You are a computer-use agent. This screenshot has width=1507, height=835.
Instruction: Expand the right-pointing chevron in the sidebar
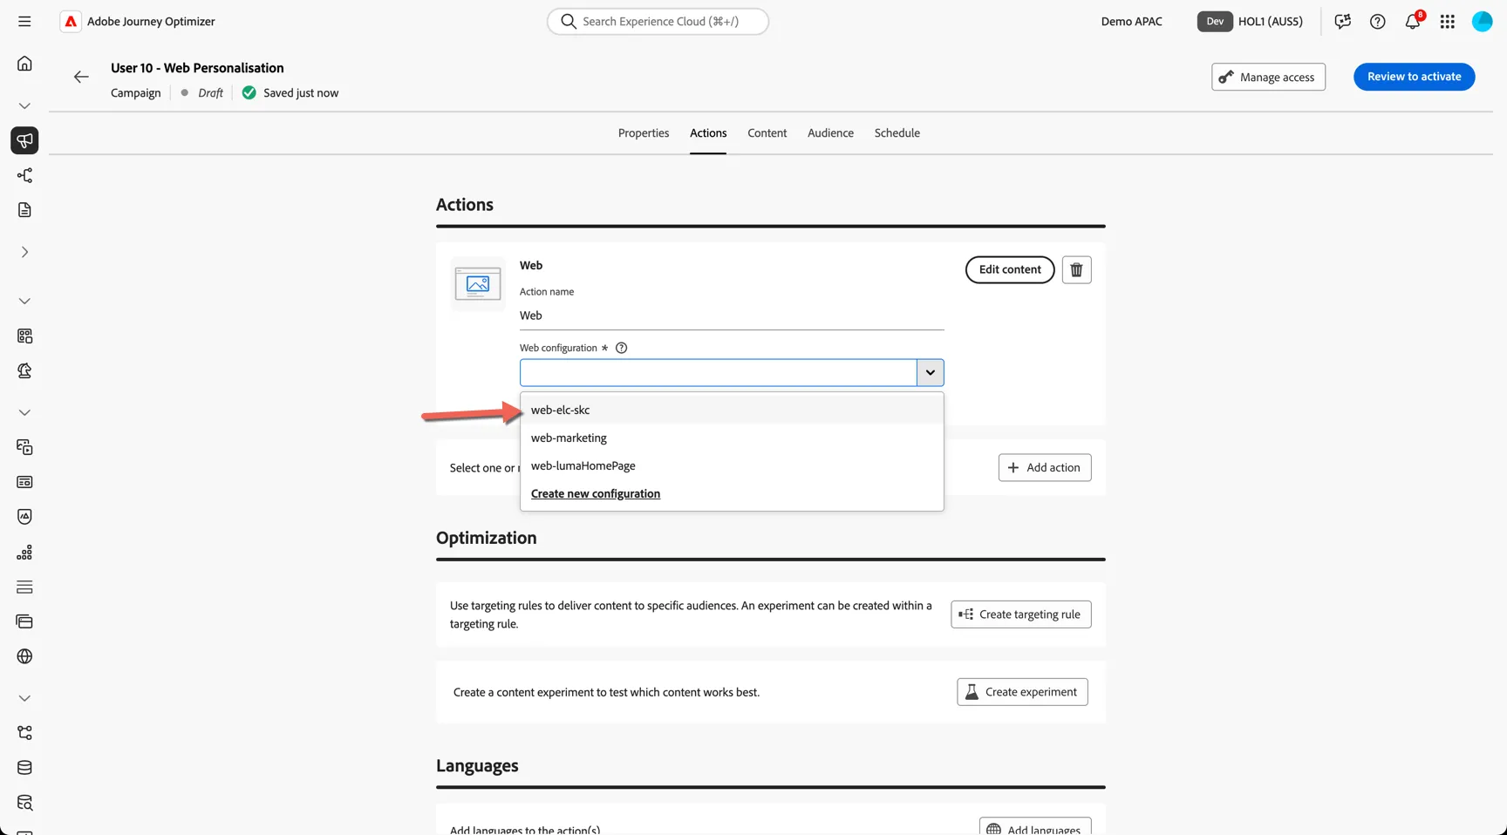24,252
